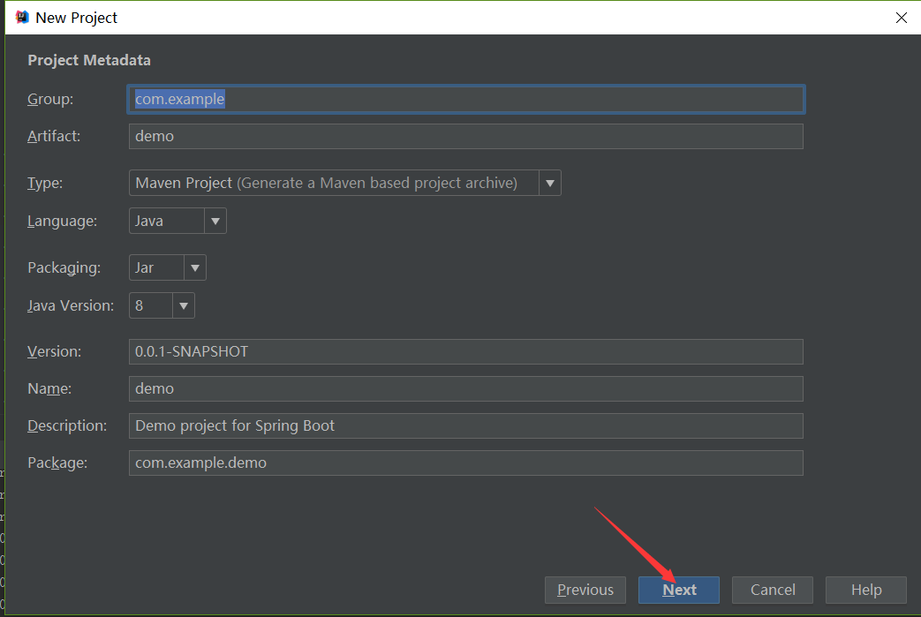The image size is (921, 617).
Task: Click the Artifact label
Action: [x=54, y=136]
